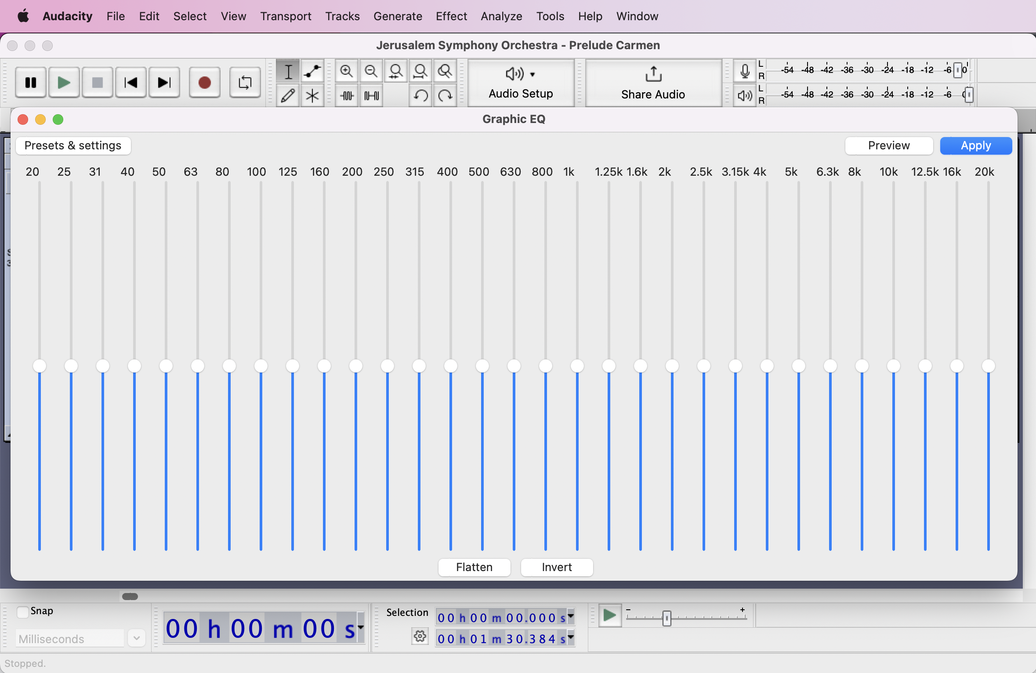The width and height of the screenshot is (1036, 673).
Task: Click the microphone record meter icon
Action: tap(745, 71)
